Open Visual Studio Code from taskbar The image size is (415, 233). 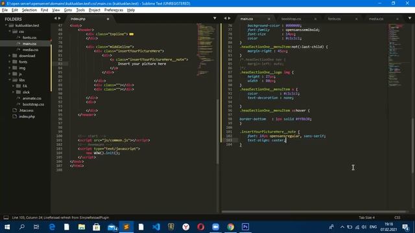pyautogui.click(x=156, y=227)
